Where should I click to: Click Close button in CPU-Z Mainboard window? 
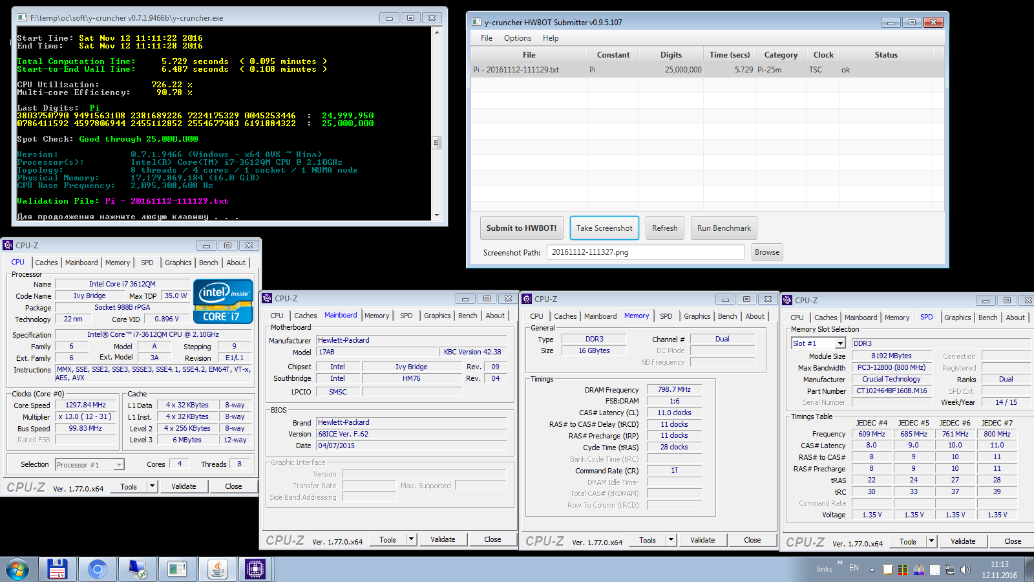(x=492, y=539)
